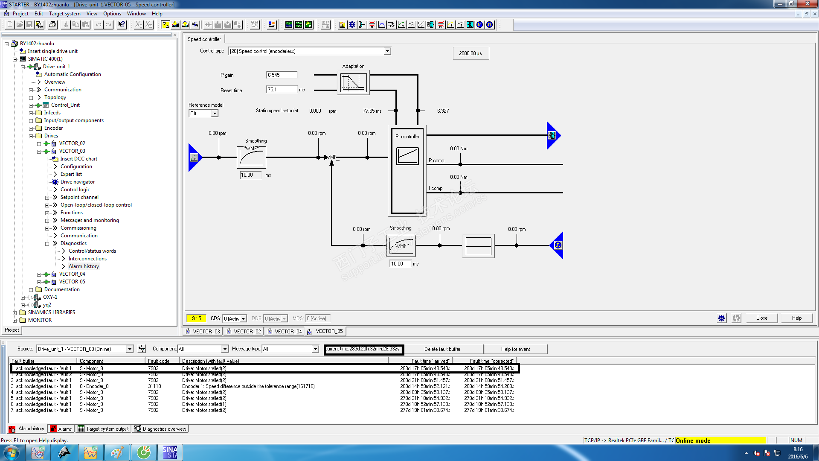
Task: Open the PI controller block icon
Action: [x=407, y=156]
